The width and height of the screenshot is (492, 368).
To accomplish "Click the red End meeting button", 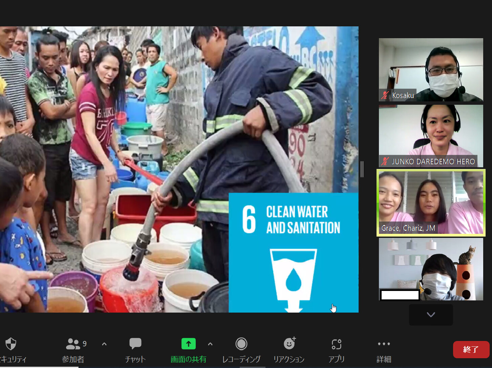I will [471, 349].
